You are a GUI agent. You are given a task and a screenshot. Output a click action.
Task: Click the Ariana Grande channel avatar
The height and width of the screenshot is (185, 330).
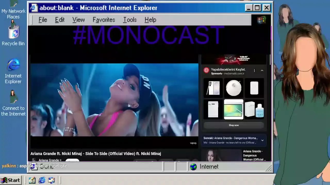pos(34,160)
